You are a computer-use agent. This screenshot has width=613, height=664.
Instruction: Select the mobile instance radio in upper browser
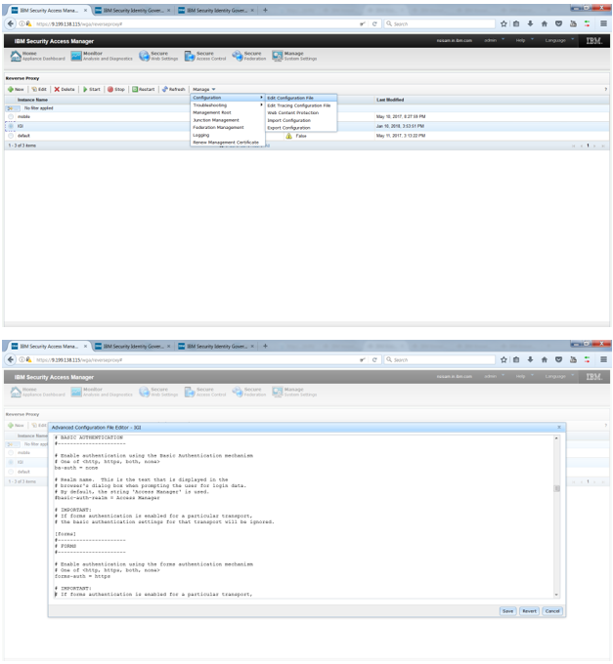(x=11, y=116)
